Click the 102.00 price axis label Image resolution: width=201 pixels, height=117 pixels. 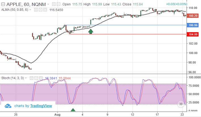pyautogui.click(x=193, y=44)
